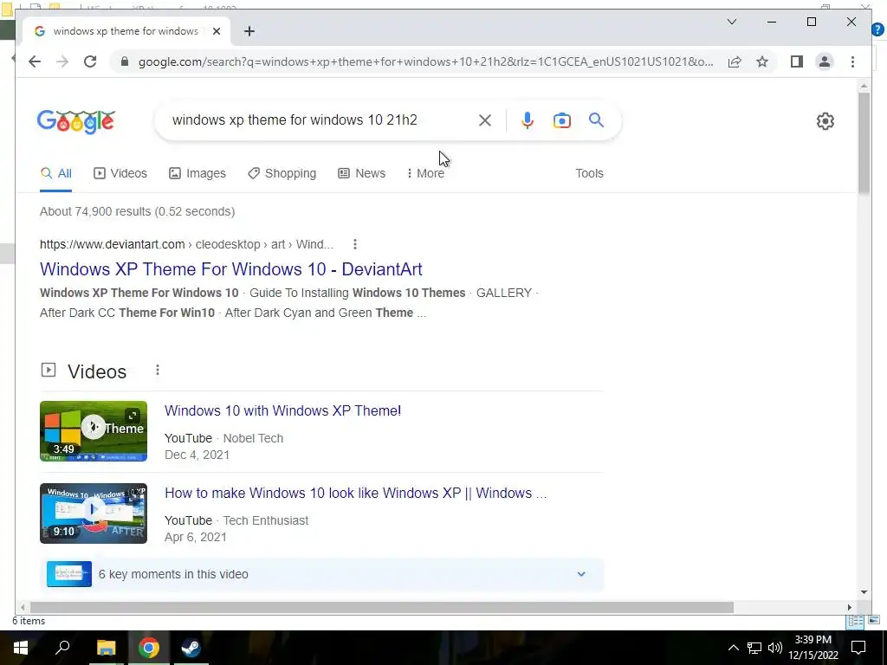The height and width of the screenshot is (665, 887).
Task: Click the scroll down arrow
Action: coord(864,592)
